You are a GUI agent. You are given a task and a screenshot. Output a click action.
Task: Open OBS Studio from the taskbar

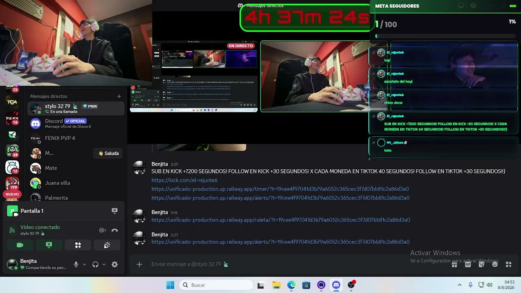point(351,285)
